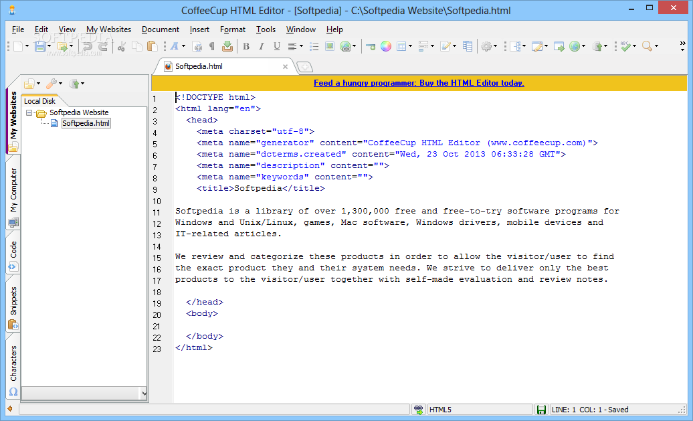Screen dimensions: 693x421
Task: Click the Paste icon
Action: pos(151,47)
